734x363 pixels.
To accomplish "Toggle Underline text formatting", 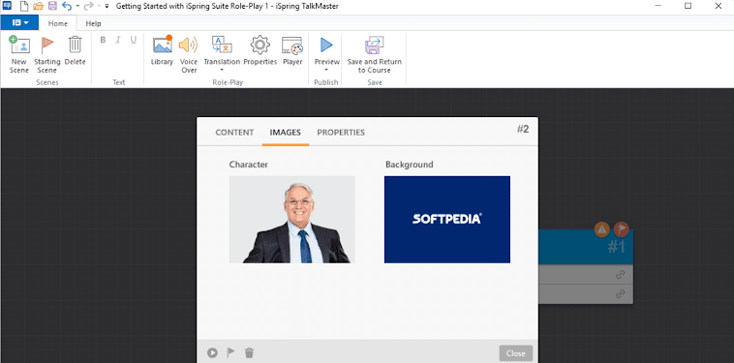I will point(134,41).
